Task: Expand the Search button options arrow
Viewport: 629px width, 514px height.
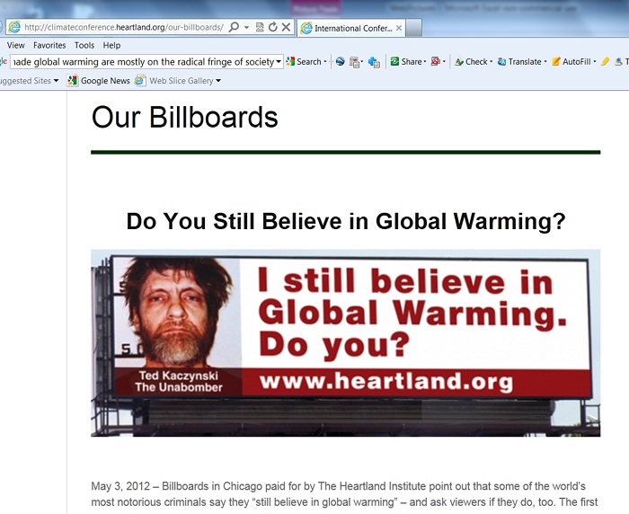Action: 325,62
